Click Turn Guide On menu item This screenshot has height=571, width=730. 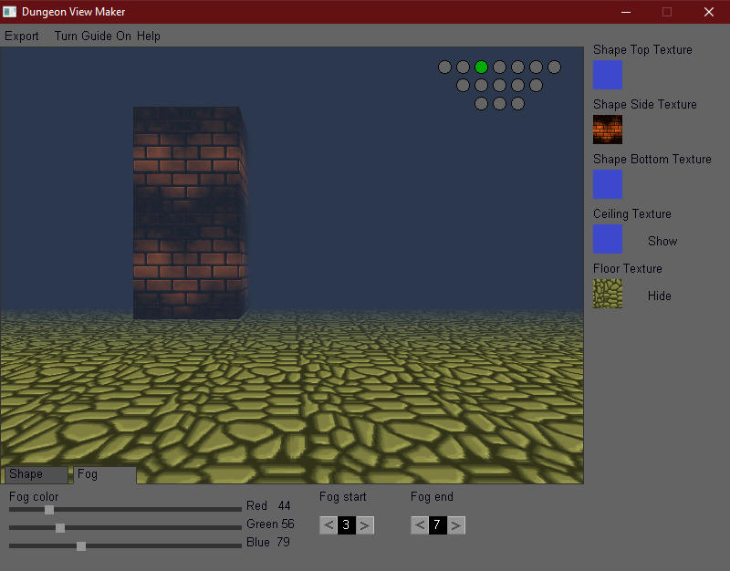pyautogui.click(x=93, y=36)
